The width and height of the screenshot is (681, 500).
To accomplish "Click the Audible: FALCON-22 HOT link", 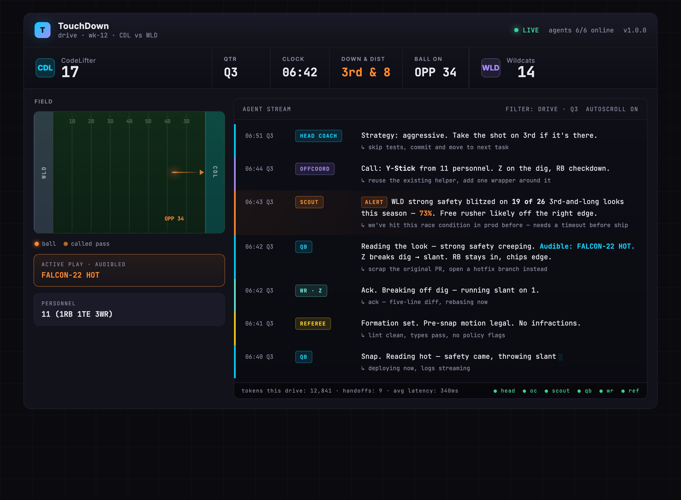I will [587, 246].
